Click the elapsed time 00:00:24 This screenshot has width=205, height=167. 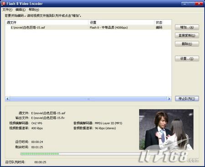(37, 142)
